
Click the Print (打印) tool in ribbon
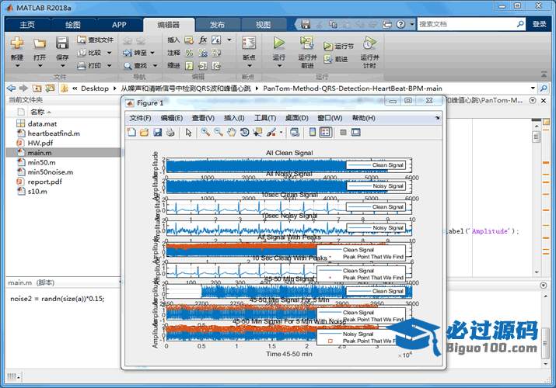[x=89, y=65]
